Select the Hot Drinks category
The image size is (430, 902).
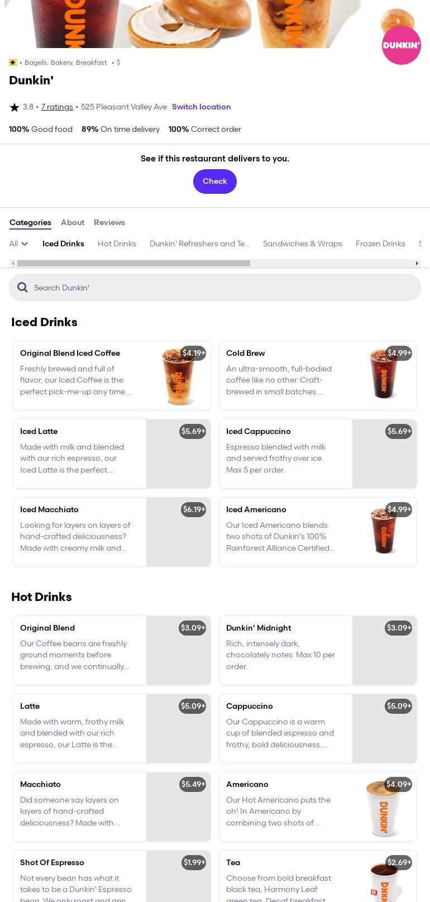click(x=117, y=244)
